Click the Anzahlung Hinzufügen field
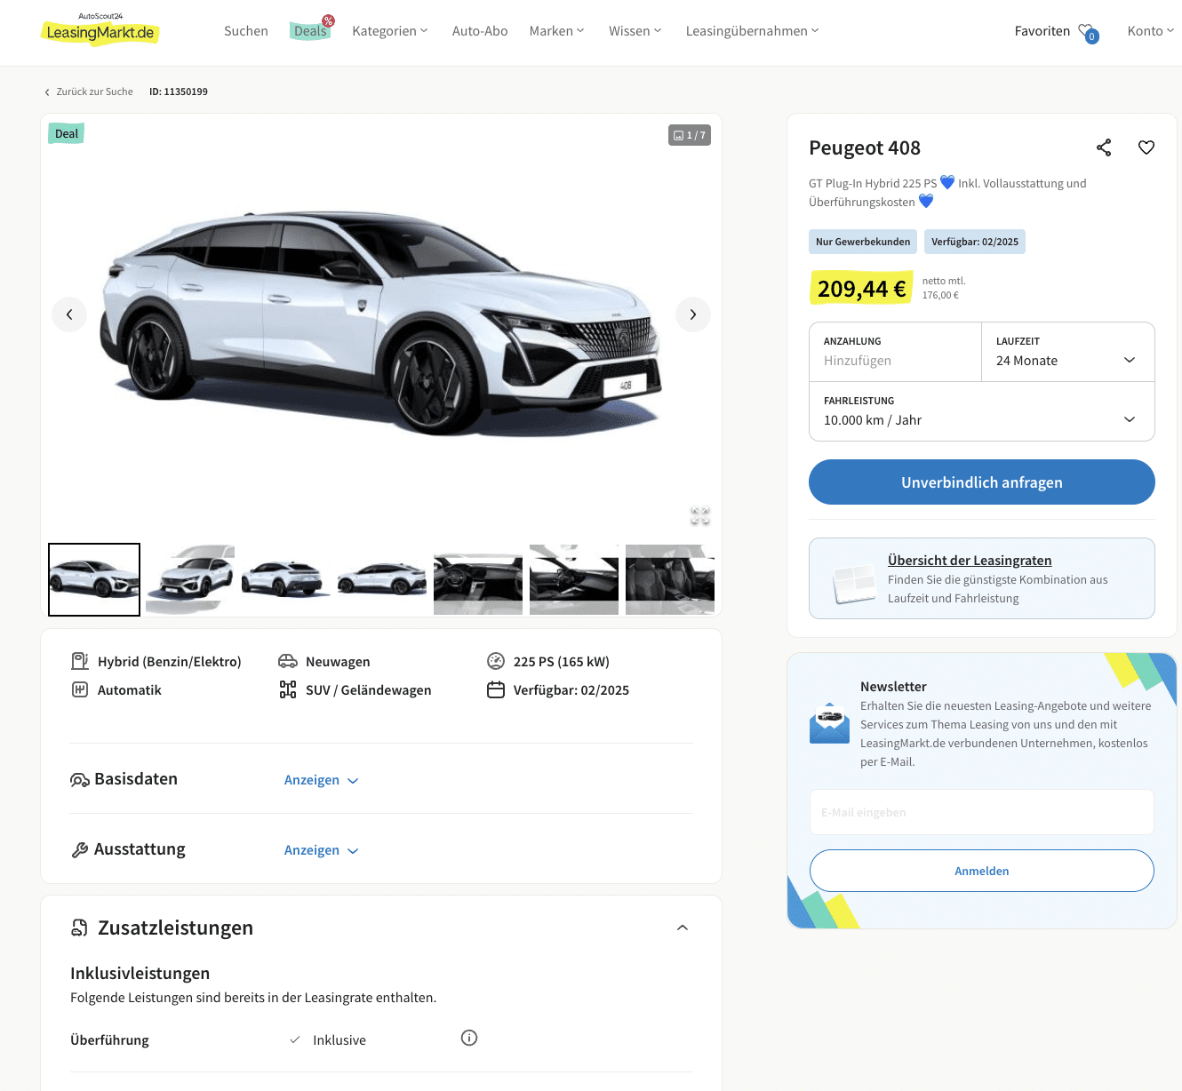Viewport: 1182px width, 1091px height. (895, 352)
